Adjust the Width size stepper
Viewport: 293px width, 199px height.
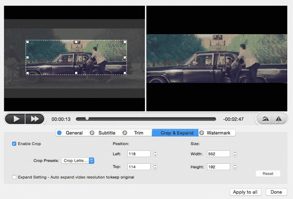tap(235, 154)
